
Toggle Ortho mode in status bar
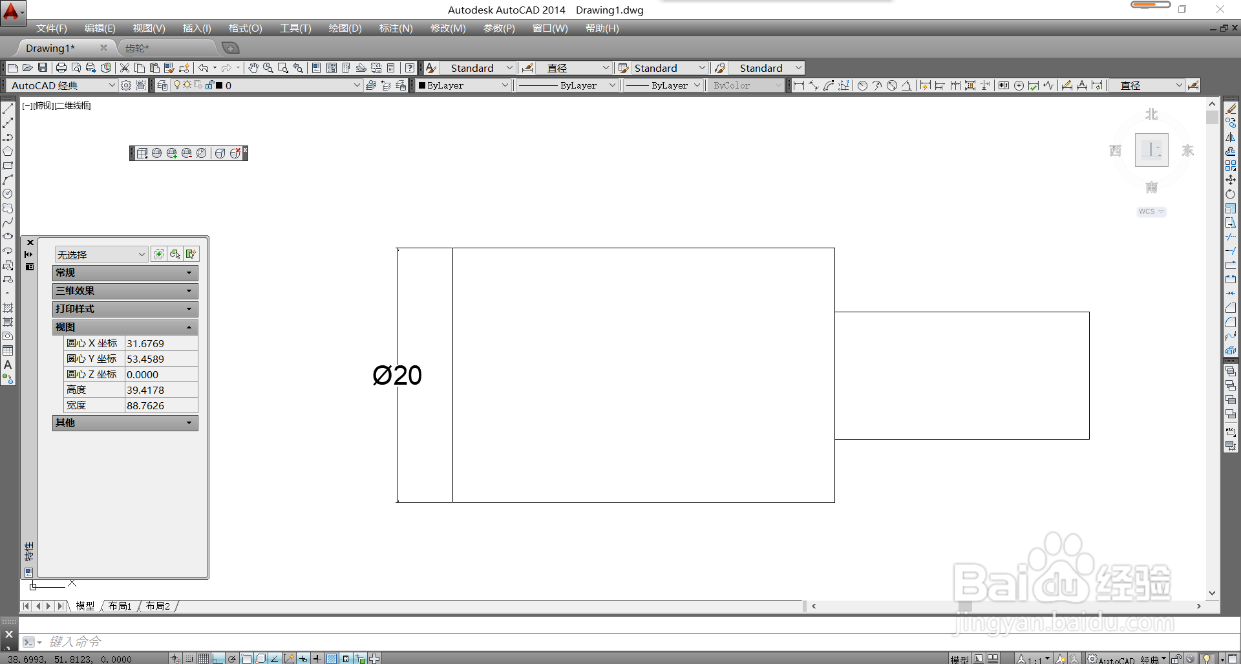(x=218, y=658)
